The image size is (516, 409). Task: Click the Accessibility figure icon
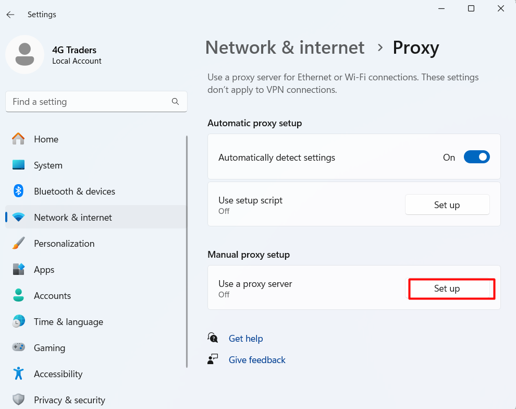point(18,374)
